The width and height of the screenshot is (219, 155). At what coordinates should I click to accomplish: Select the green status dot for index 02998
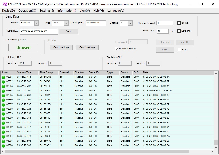[x=3, y=109]
